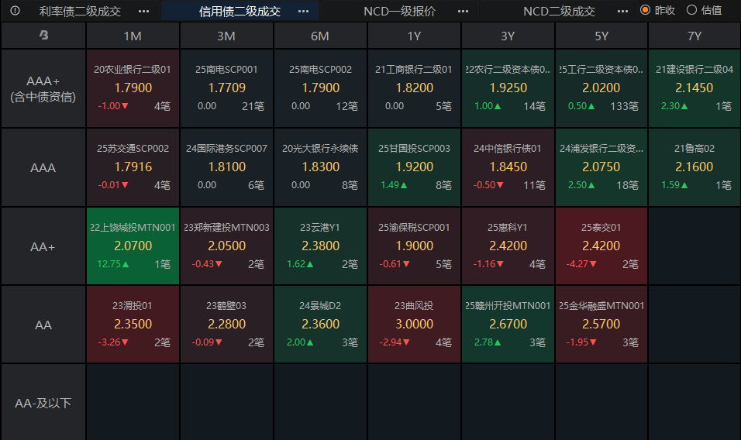Open the NCD二级成交 tab
The height and width of the screenshot is (440, 741).
[x=559, y=12]
